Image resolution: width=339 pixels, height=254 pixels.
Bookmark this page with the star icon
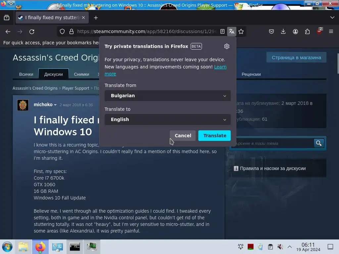(x=241, y=31)
